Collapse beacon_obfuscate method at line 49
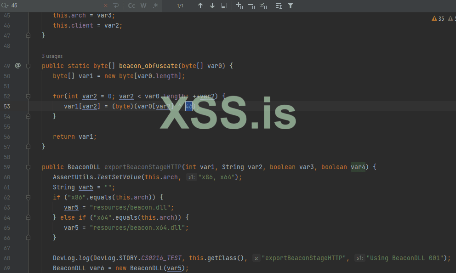The width and height of the screenshot is (456, 273). [28, 66]
